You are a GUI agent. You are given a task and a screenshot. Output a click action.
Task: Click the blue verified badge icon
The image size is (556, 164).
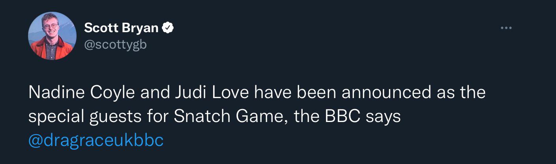pyautogui.click(x=168, y=28)
